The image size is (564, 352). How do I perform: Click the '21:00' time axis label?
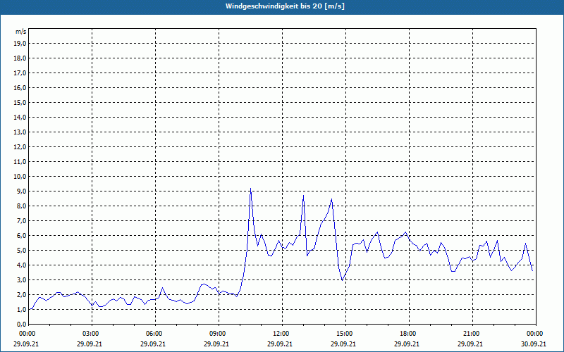[472, 334]
